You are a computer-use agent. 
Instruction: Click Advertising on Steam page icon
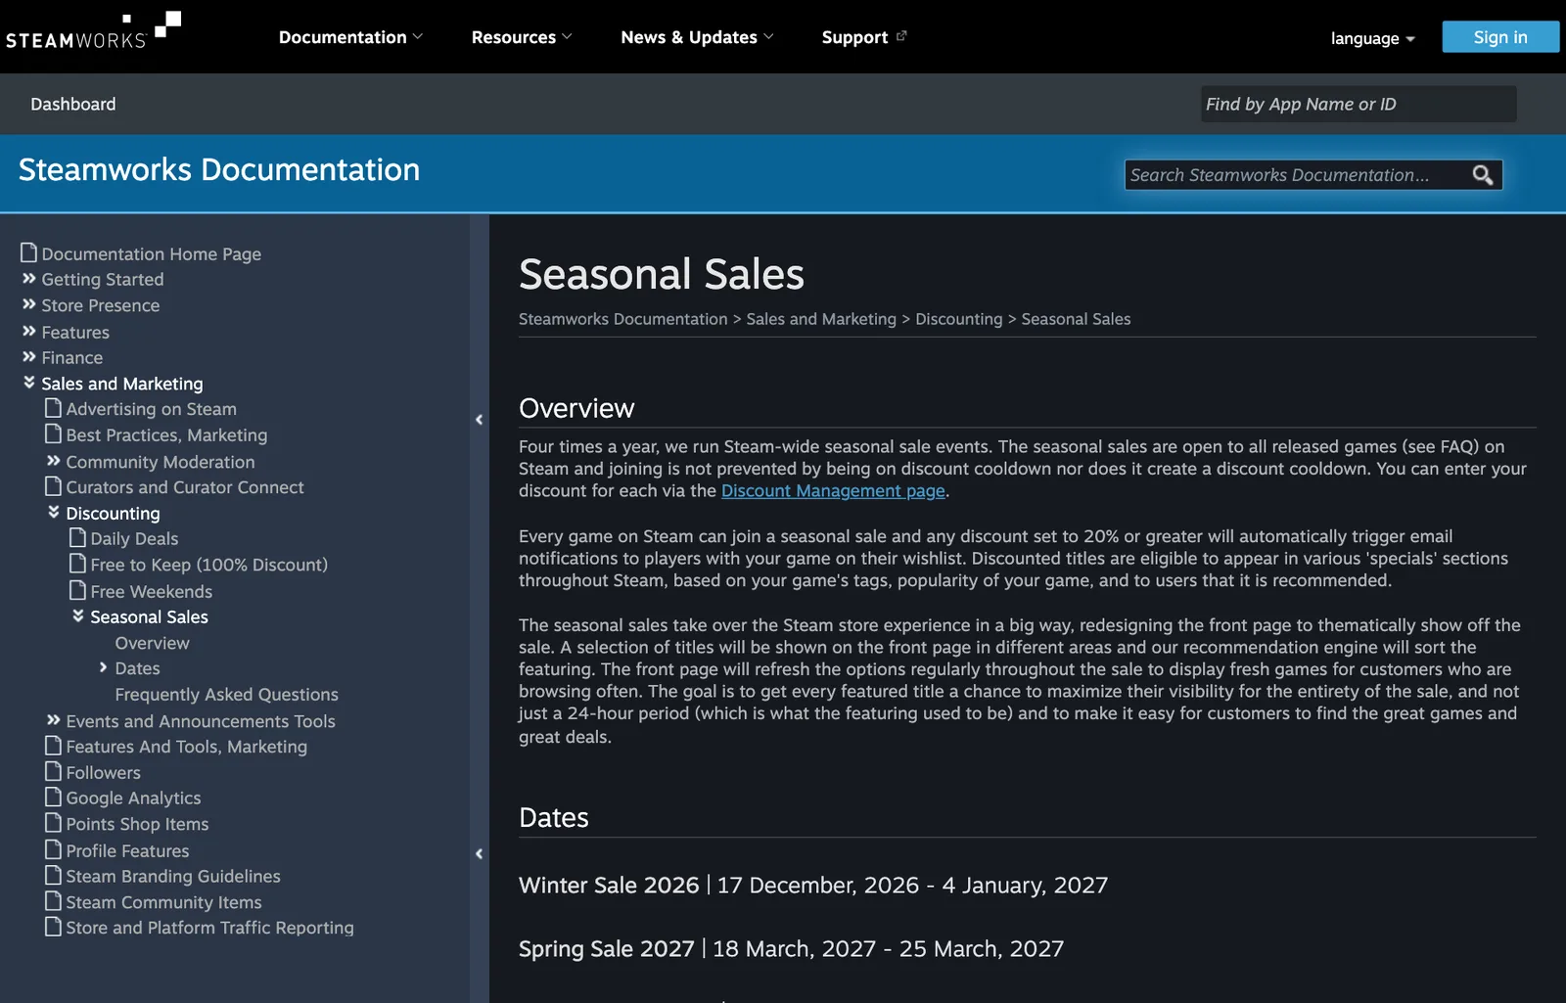[53, 408]
